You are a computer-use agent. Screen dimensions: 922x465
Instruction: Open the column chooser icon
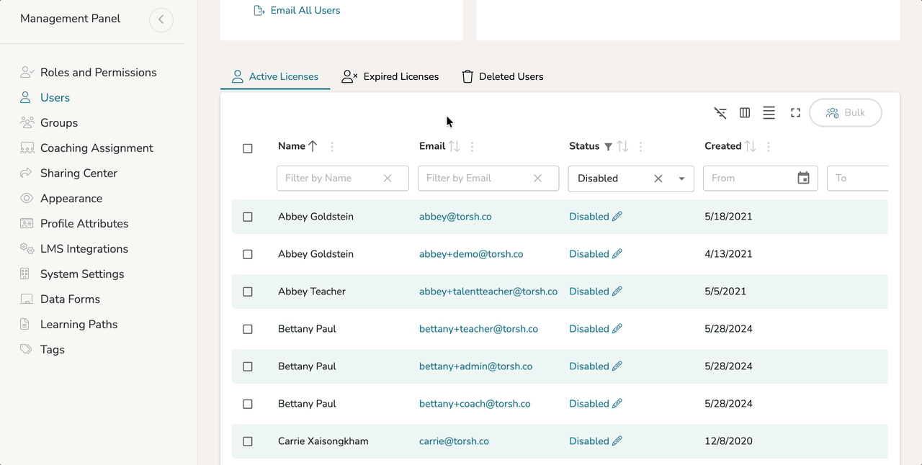[x=745, y=113]
